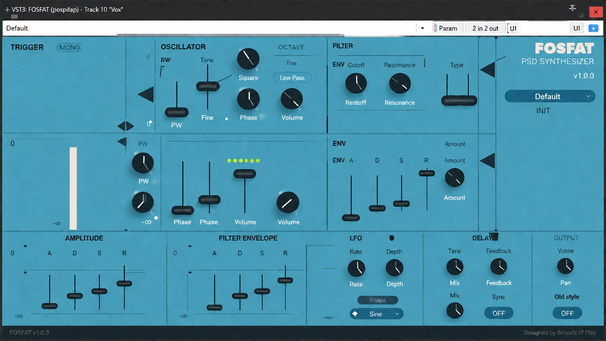Click the Filter Envelope S slider handle
This screenshot has height=341, width=606.
click(x=262, y=291)
